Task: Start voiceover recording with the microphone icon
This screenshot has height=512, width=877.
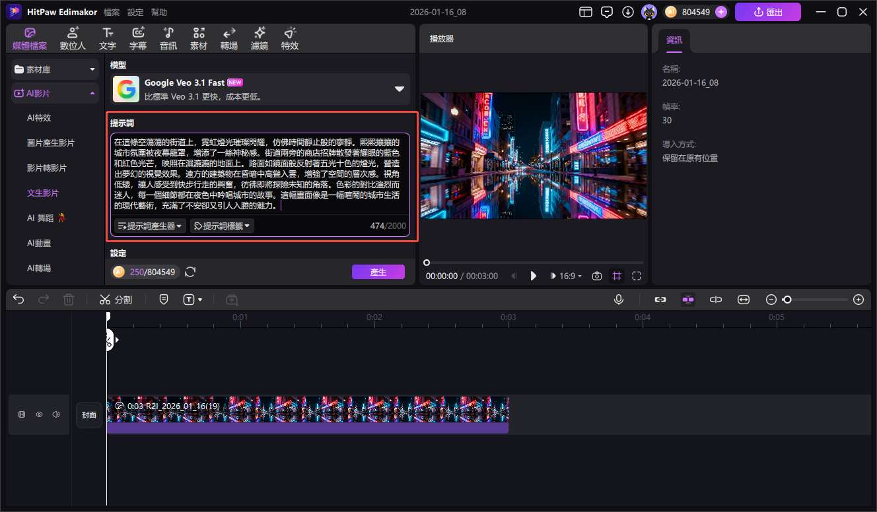Action: click(x=619, y=299)
